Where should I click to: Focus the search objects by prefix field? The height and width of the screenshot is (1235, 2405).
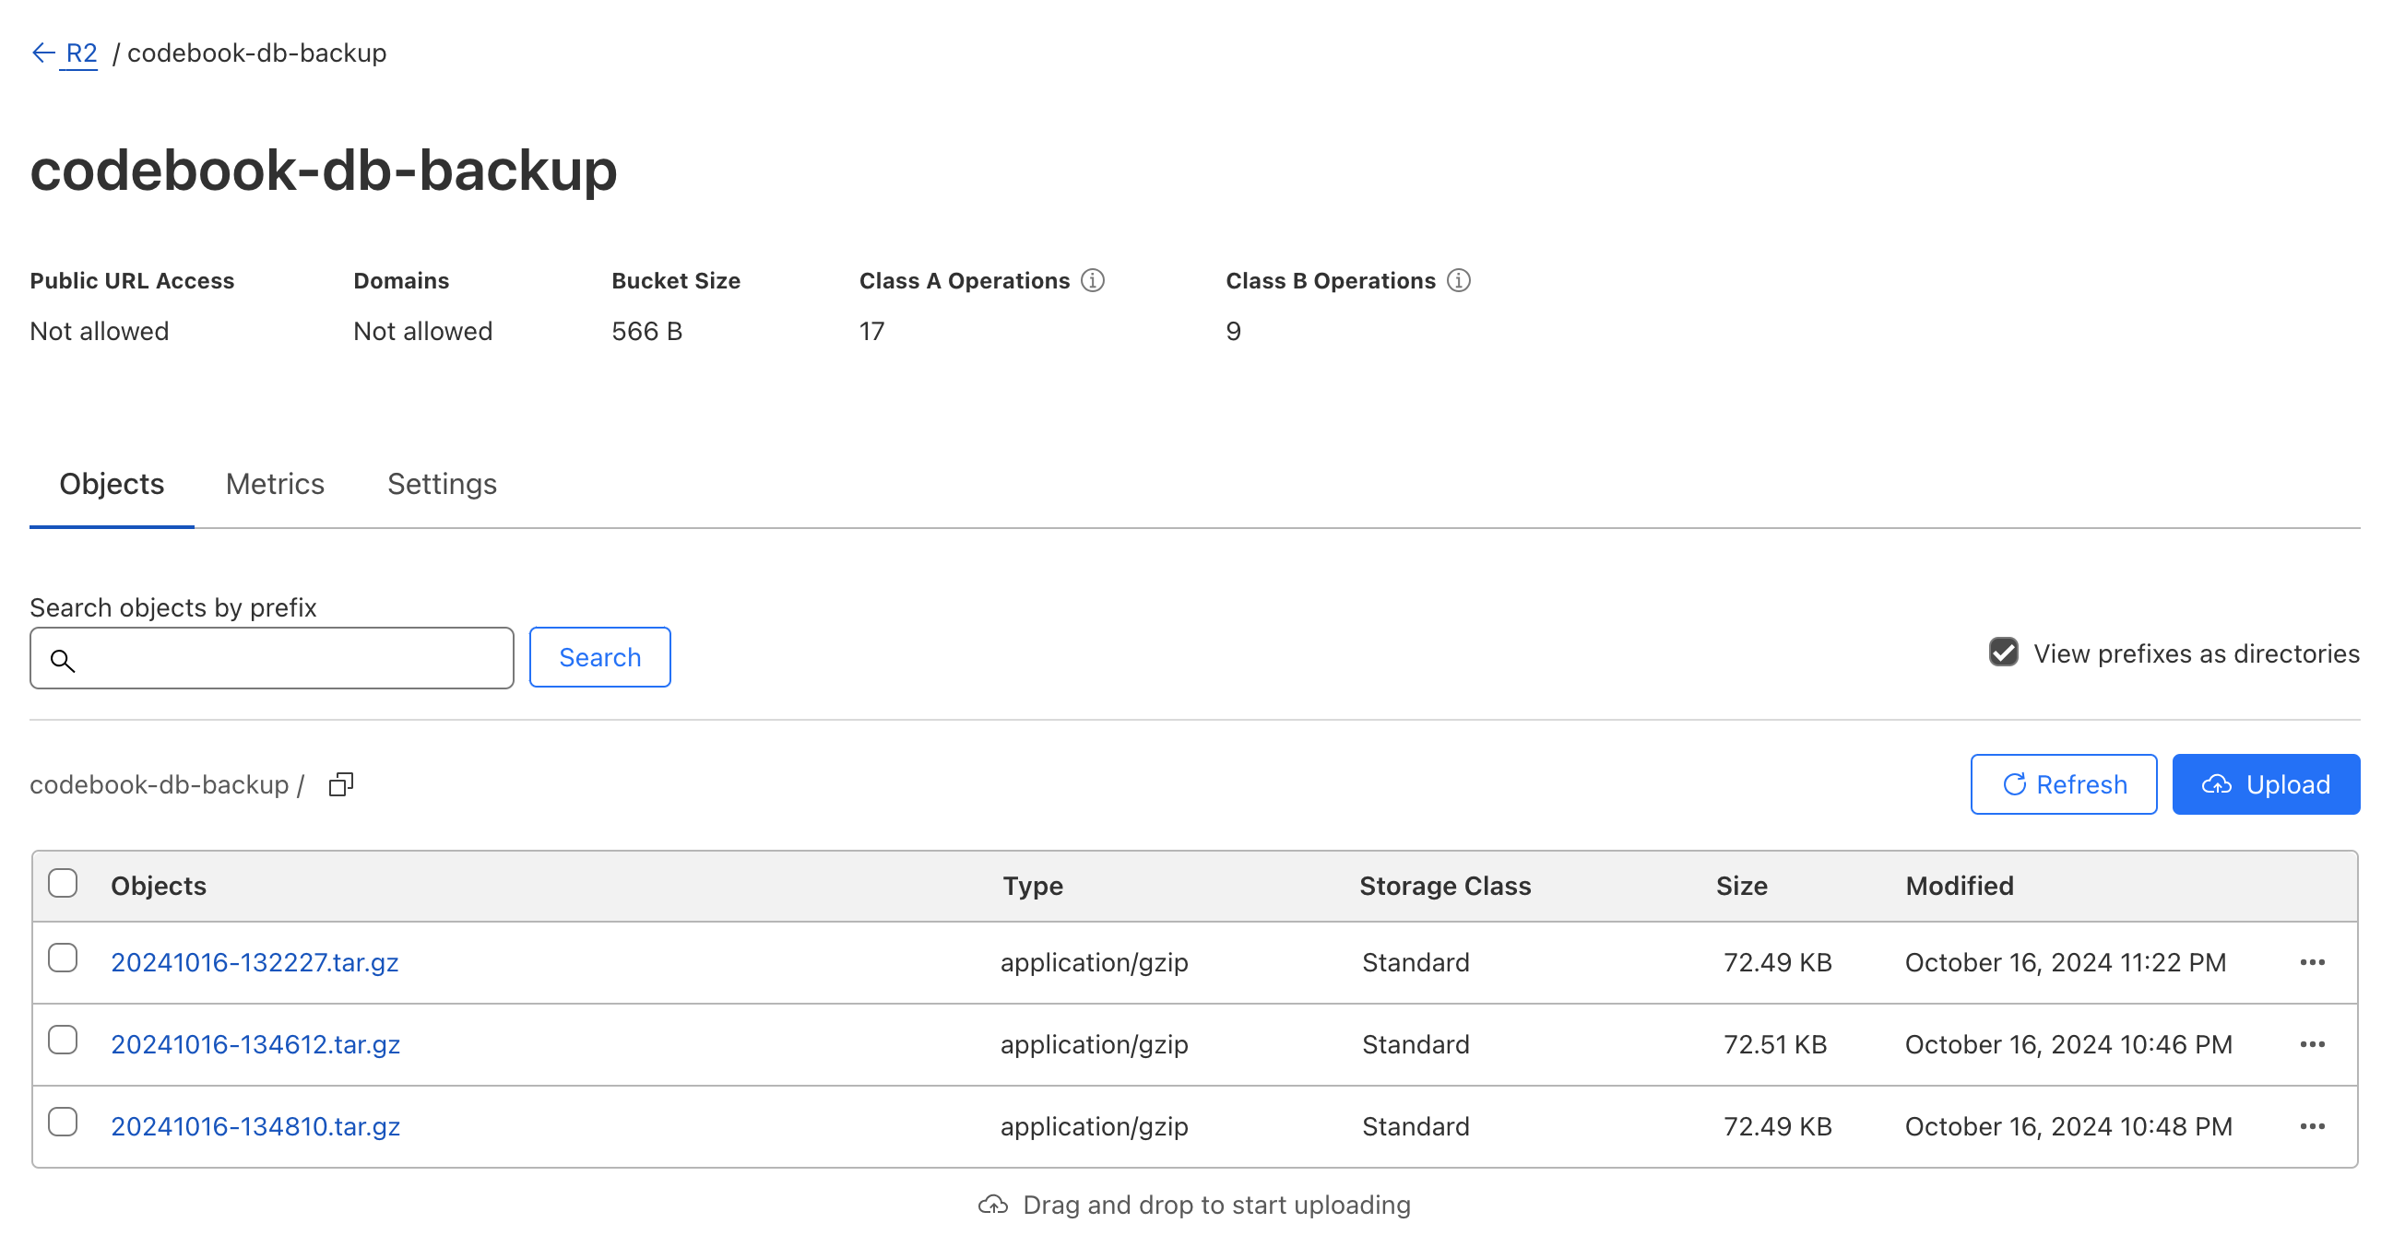(290, 659)
